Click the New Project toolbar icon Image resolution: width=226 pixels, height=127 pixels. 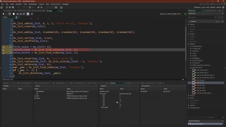tap(7, 7)
